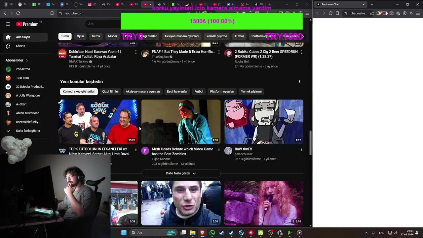Viewport: 423px width, 238px height.
Task: Select Platform oyunları topic chip
Action: tap(222, 92)
